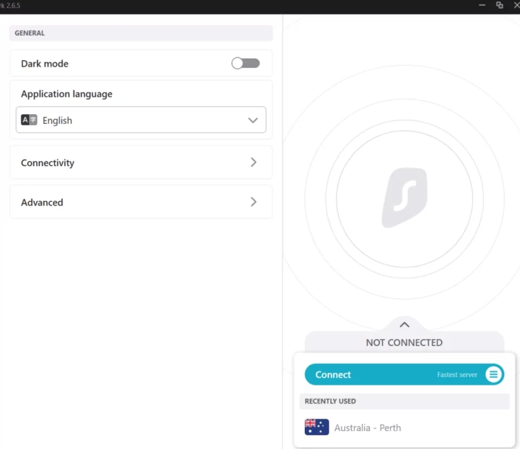Click the translate icon beside English
This screenshot has width=520, height=449.
point(29,120)
